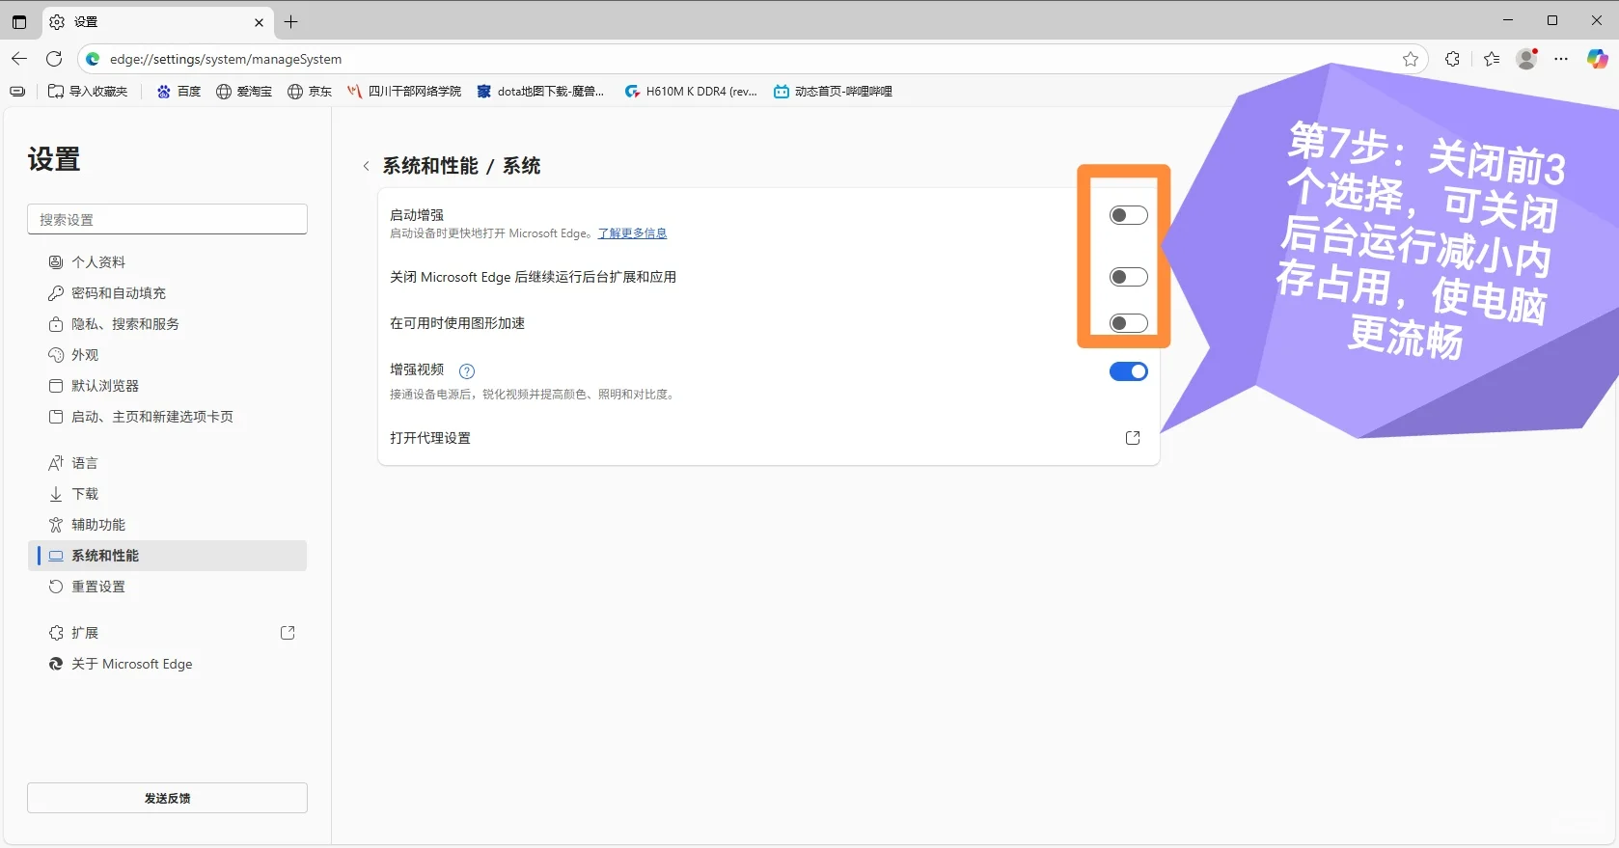Open the H610M K DDR4 bookmark
The image size is (1619, 848).
pos(691,92)
